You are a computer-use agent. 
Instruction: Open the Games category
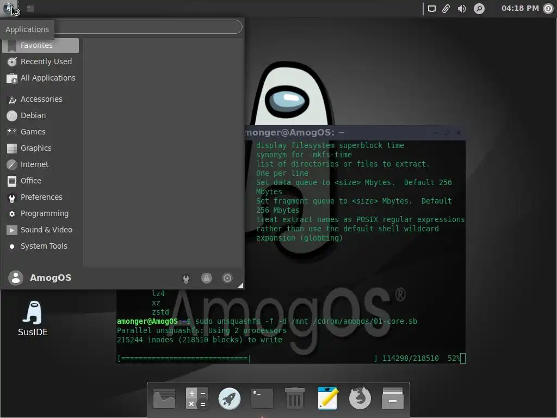pos(40,132)
